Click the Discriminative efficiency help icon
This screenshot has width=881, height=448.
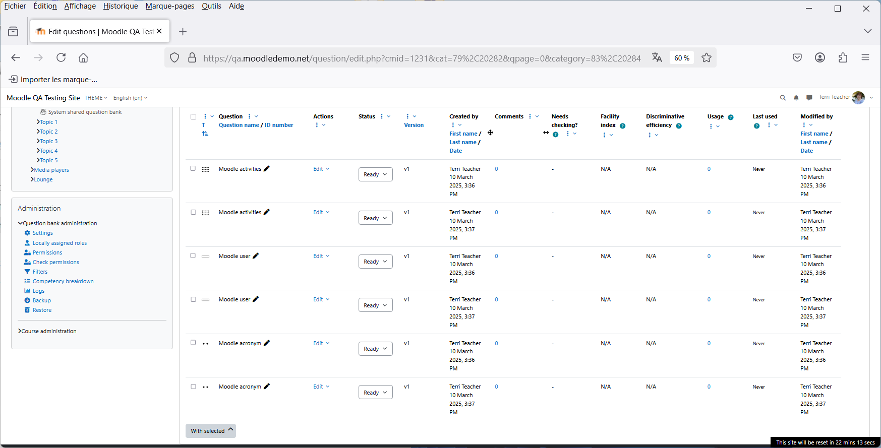[679, 126]
